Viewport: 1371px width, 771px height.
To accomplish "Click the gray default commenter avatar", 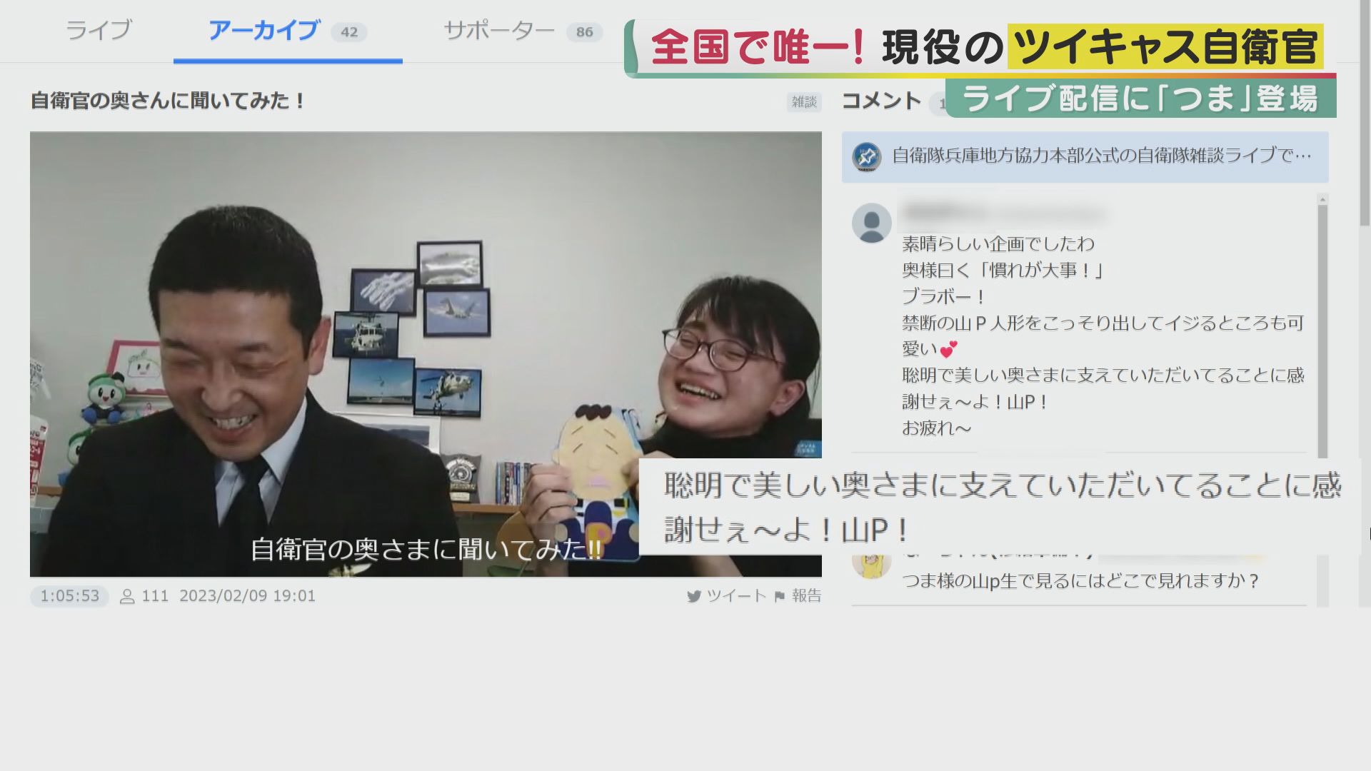I will coord(871,223).
